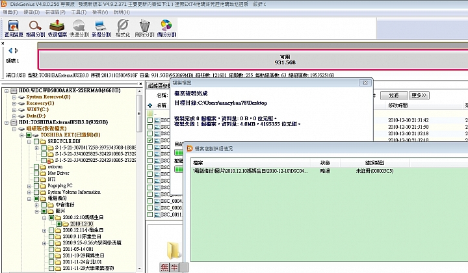Click the format partition toolbar icon
The height and width of the screenshot is (273, 468).
[x=123, y=26]
